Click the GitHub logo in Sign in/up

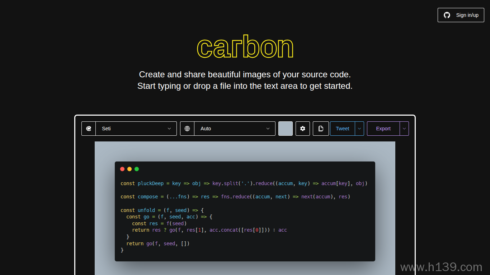point(447,15)
